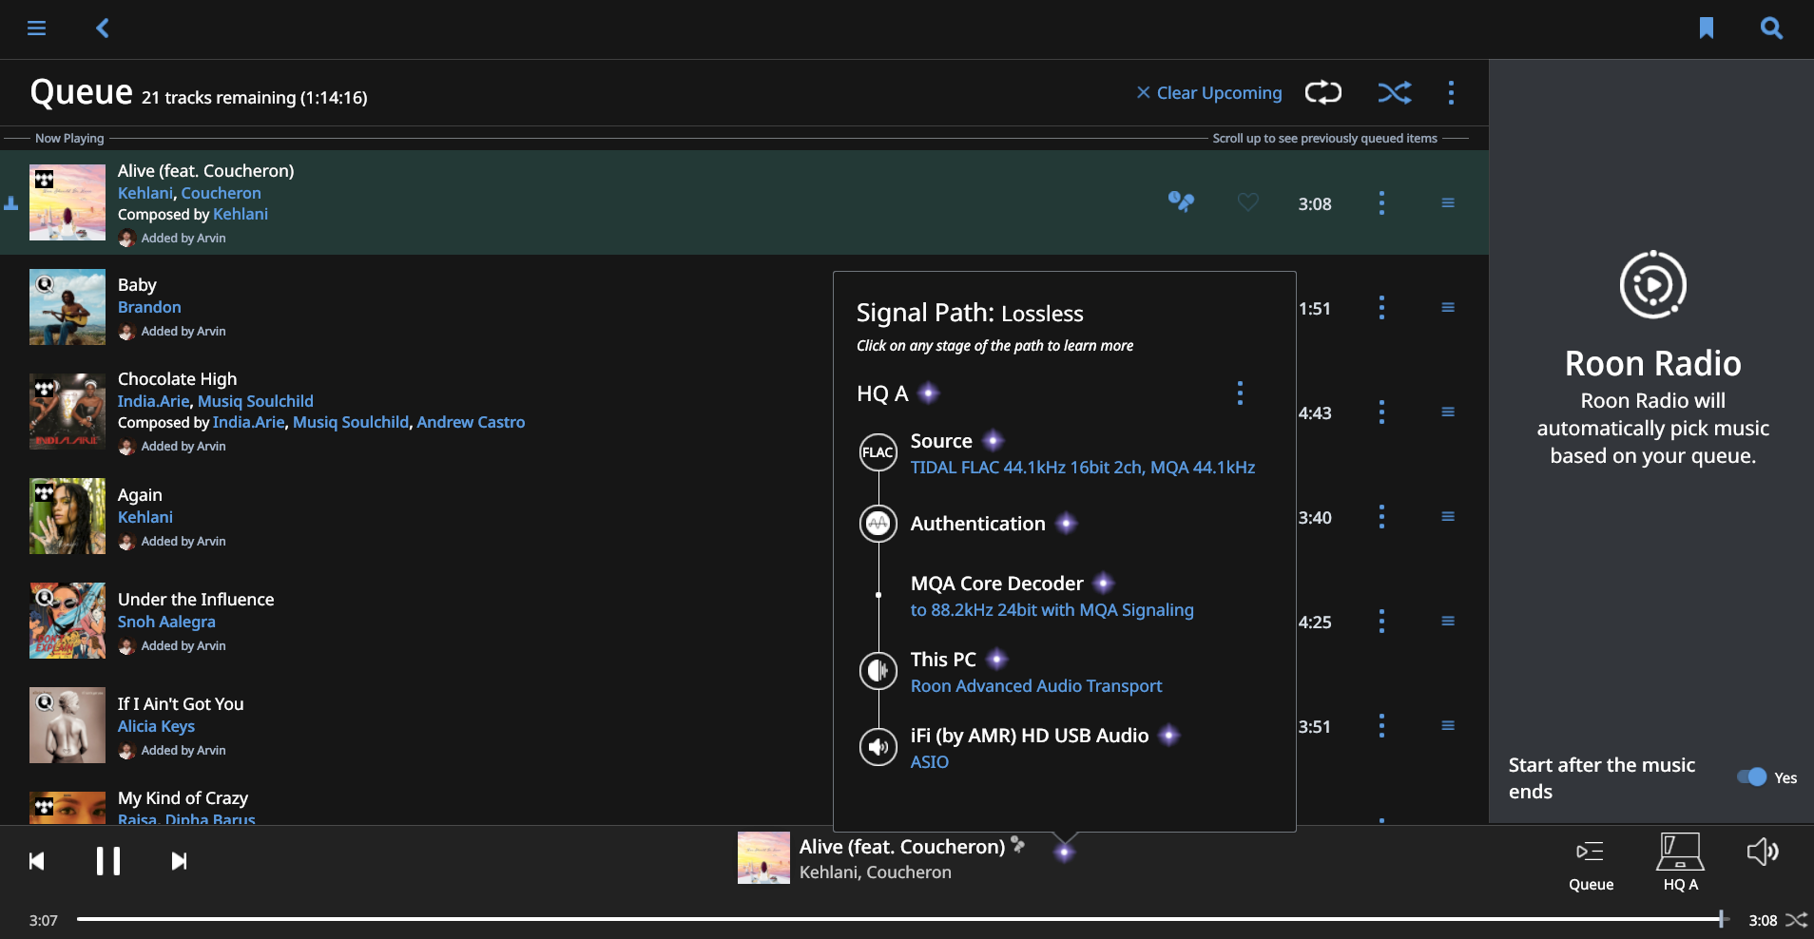Click reorder handle for If I Ain't Got You
This screenshot has width=1814, height=939.
pyautogui.click(x=1448, y=725)
